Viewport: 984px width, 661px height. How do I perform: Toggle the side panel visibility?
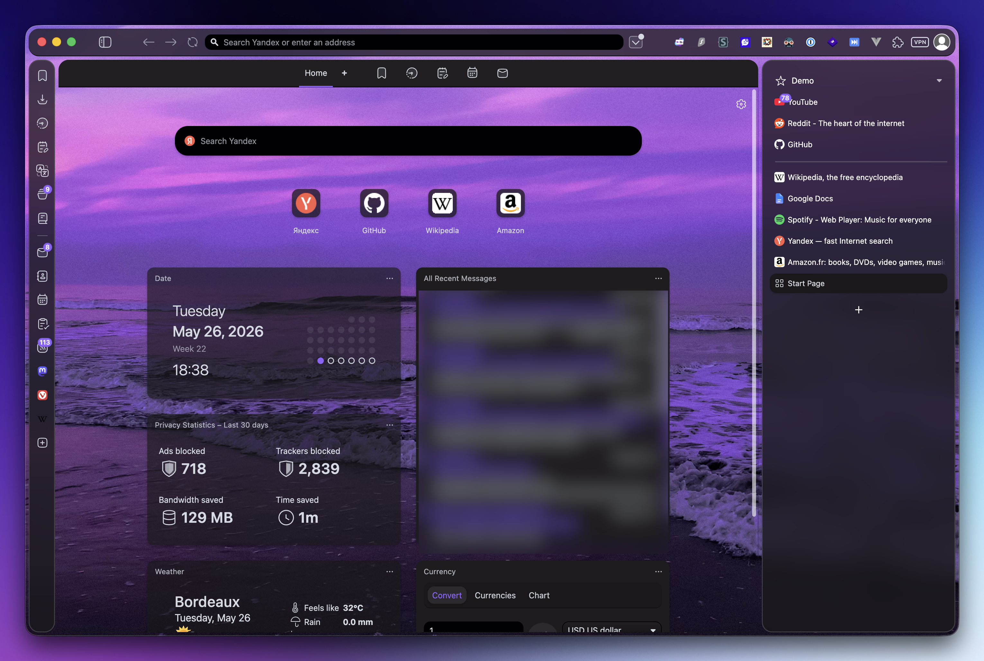tap(105, 42)
